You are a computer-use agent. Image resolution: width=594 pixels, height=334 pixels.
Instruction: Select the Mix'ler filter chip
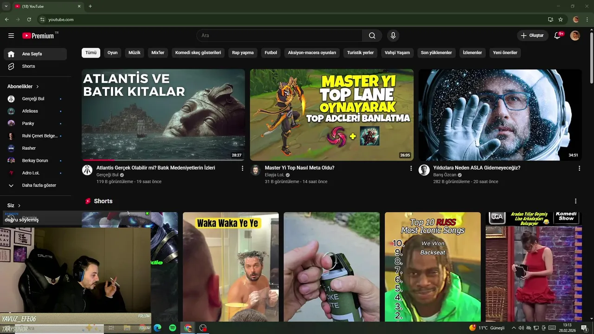pyautogui.click(x=158, y=53)
